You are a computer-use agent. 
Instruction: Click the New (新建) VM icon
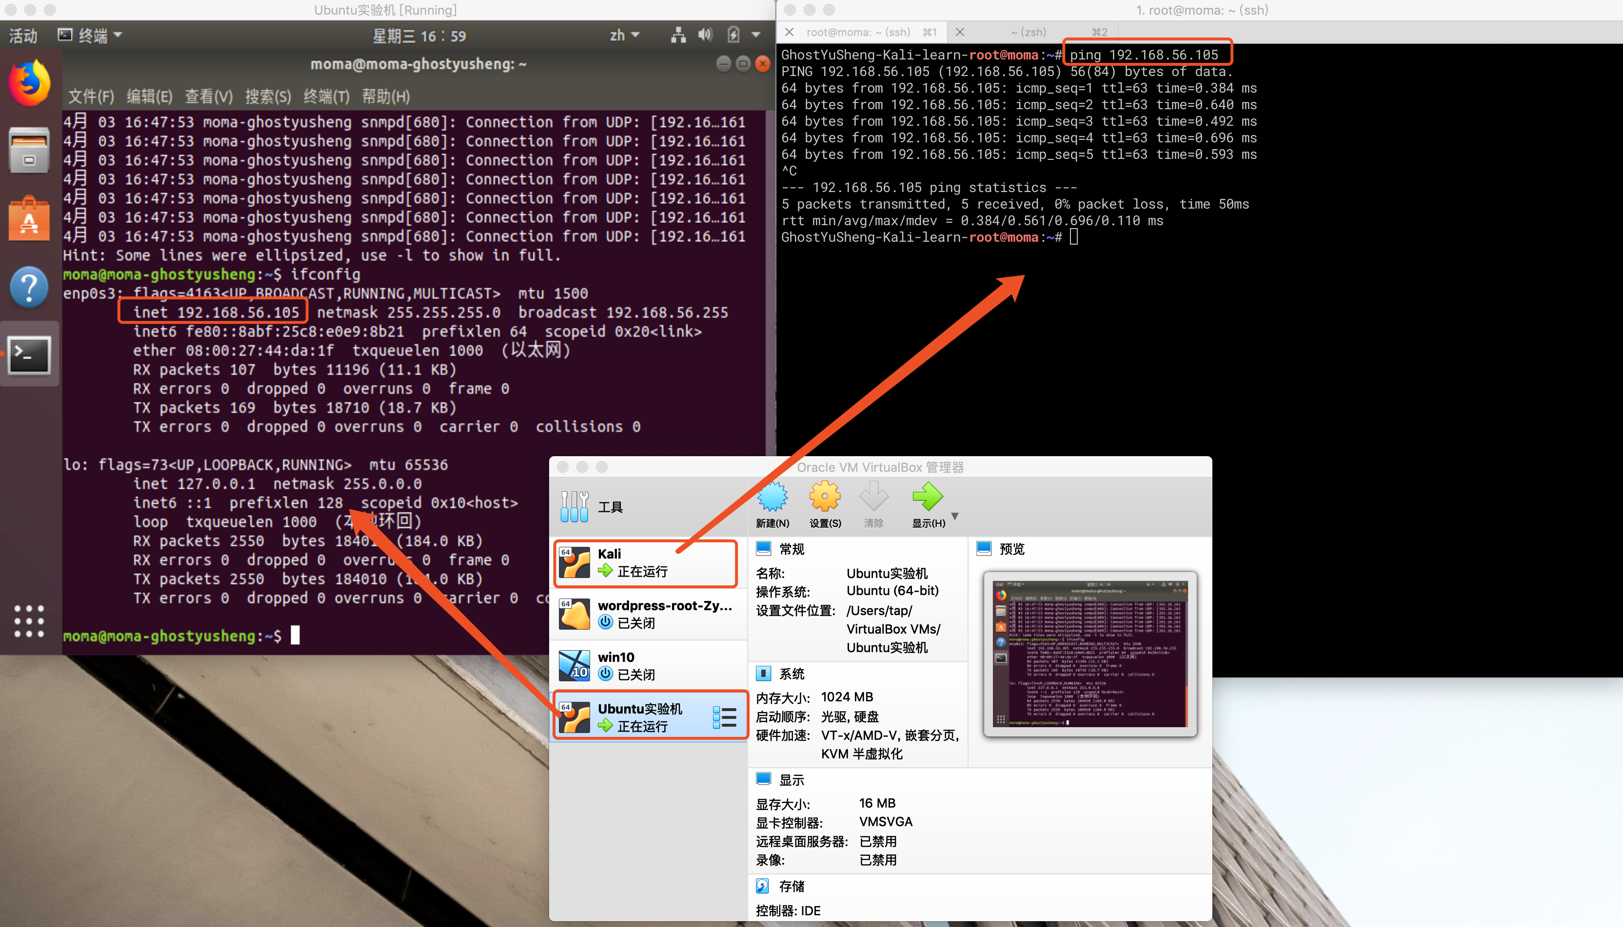772,497
